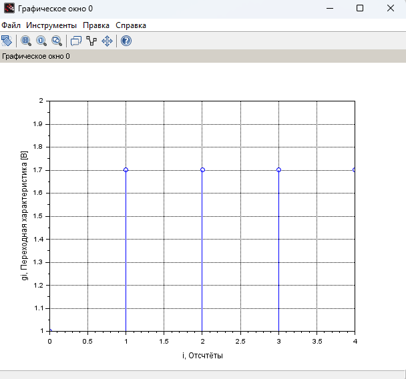Close the Графическое окно 0 window

[391, 8]
